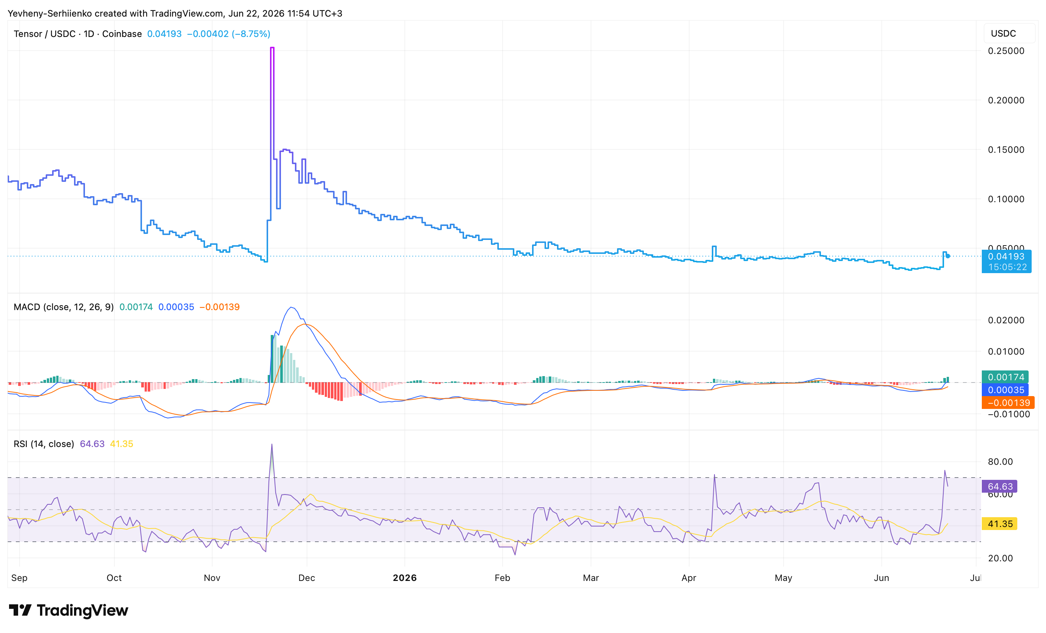
Task: Click the green 0.00174 axis price tag
Action: click(x=1005, y=377)
